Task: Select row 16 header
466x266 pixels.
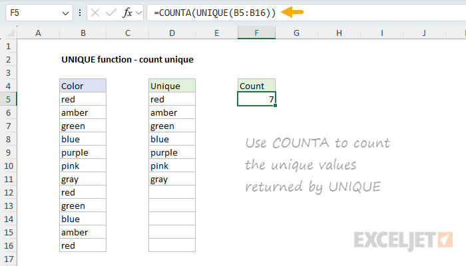Action: (x=8, y=245)
